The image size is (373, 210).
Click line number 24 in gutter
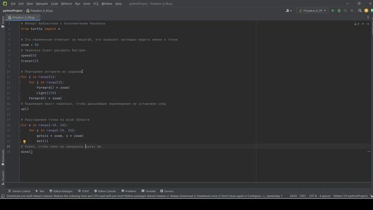pyautogui.click(x=8, y=146)
